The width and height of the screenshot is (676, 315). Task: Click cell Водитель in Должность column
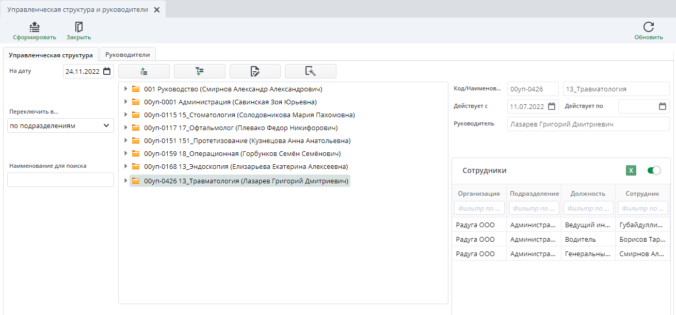pyautogui.click(x=588, y=239)
